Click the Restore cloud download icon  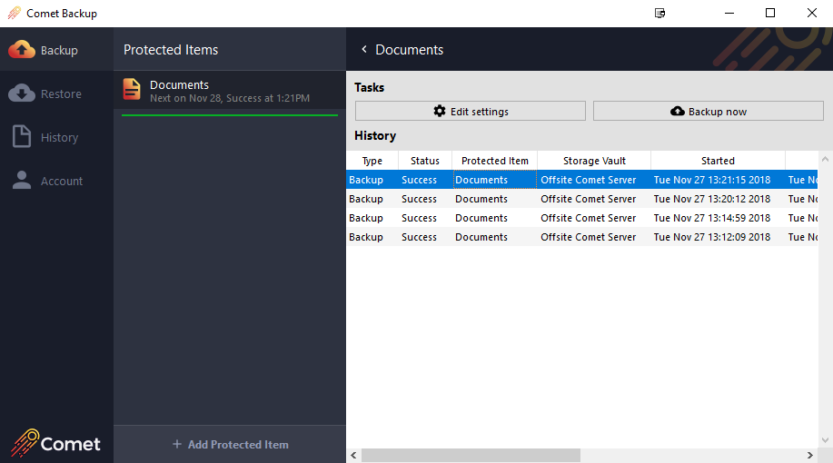click(22, 94)
